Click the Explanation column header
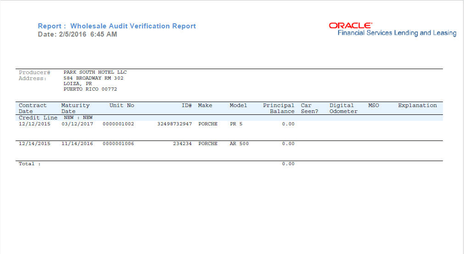Image resolution: width=464 pixels, height=254 pixels. point(417,105)
